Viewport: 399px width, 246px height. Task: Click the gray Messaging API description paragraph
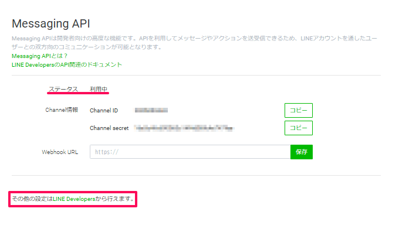194,43
